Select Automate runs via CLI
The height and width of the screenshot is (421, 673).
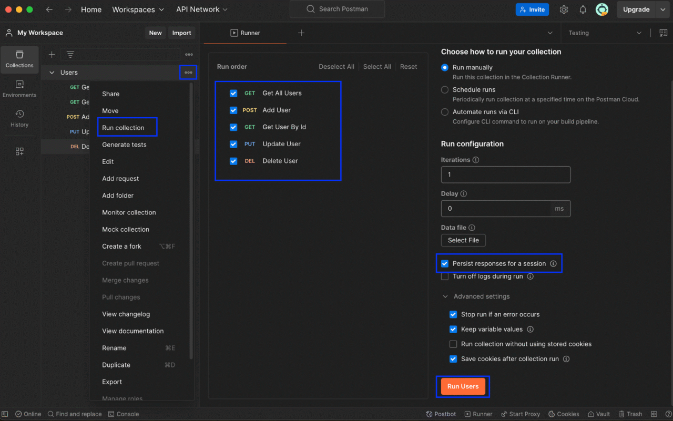click(x=445, y=112)
